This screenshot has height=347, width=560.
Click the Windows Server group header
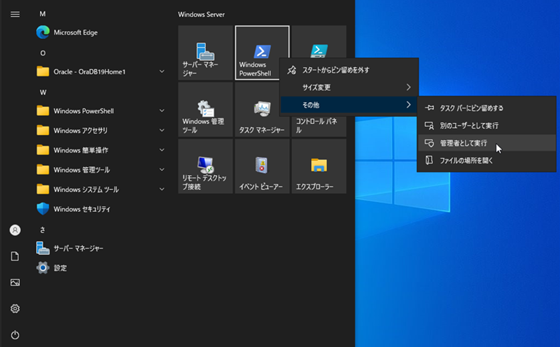click(201, 15)
